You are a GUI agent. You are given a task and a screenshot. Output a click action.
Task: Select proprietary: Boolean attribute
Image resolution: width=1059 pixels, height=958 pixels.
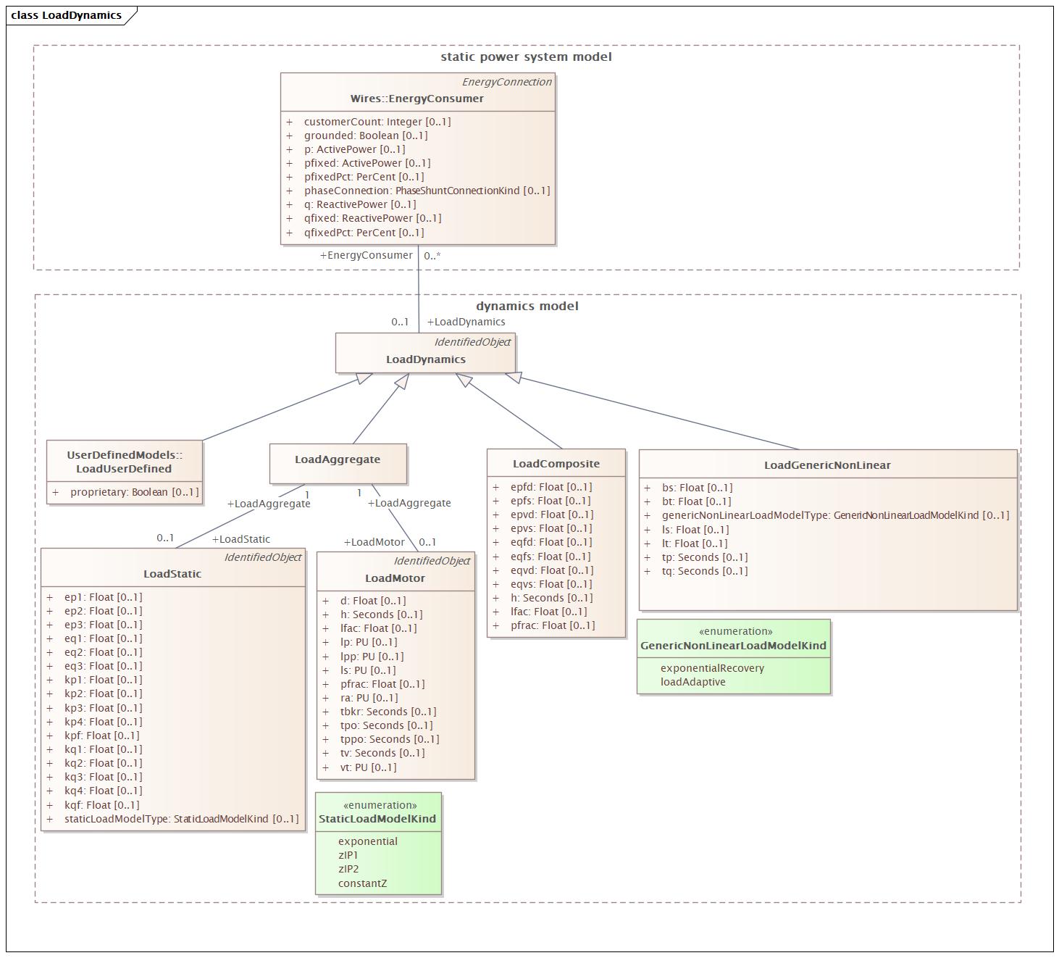point(134,492)
